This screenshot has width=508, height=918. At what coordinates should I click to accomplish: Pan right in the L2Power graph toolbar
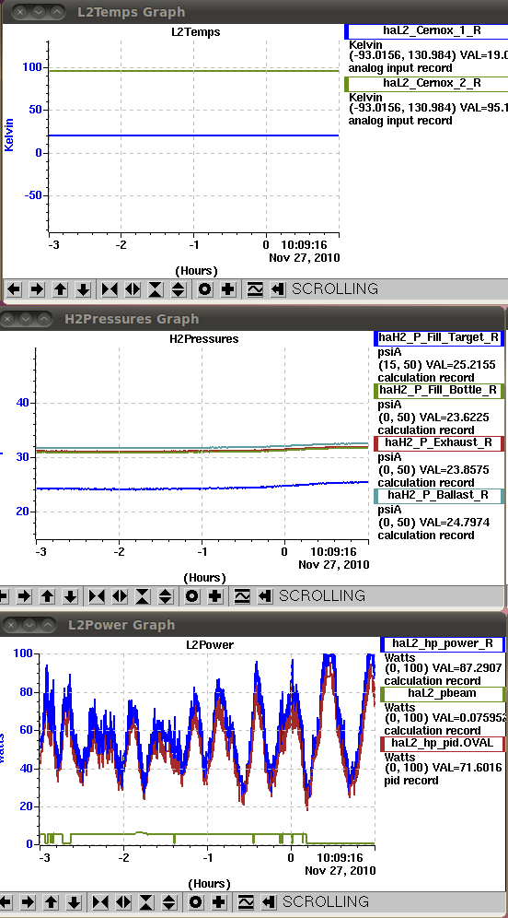[28, 901]
